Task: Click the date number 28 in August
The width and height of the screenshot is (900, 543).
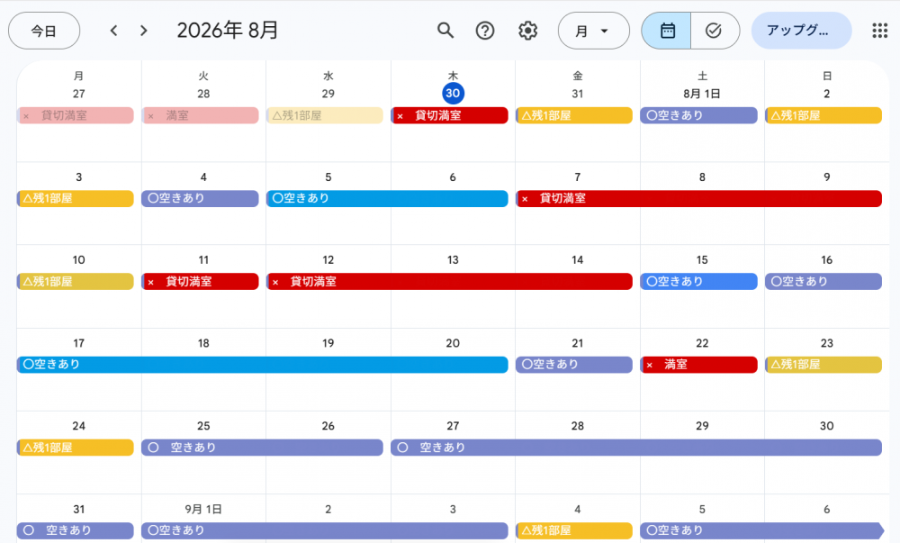Action: pos(578,426)
